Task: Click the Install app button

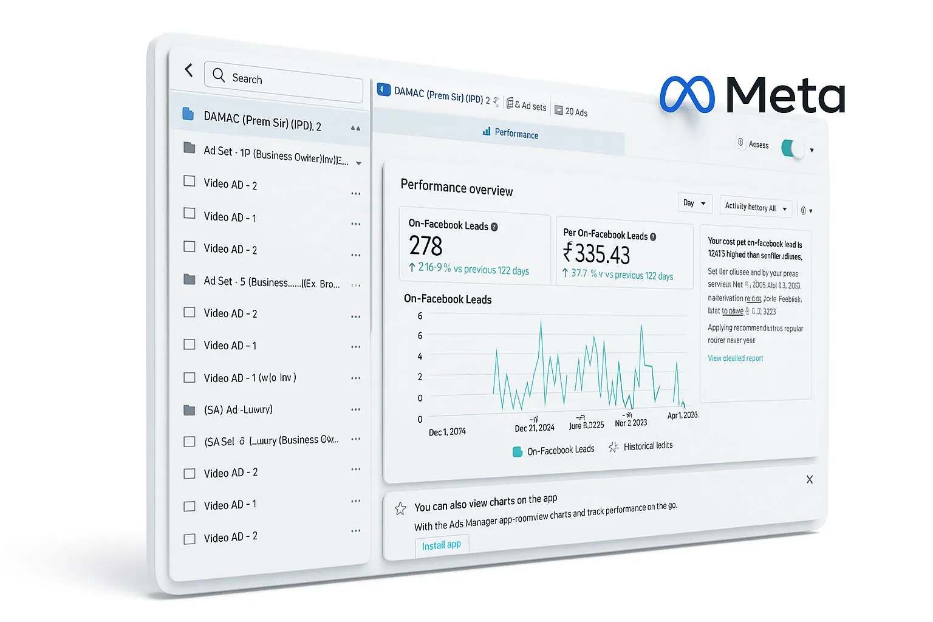Action: (x=442, y=545)
